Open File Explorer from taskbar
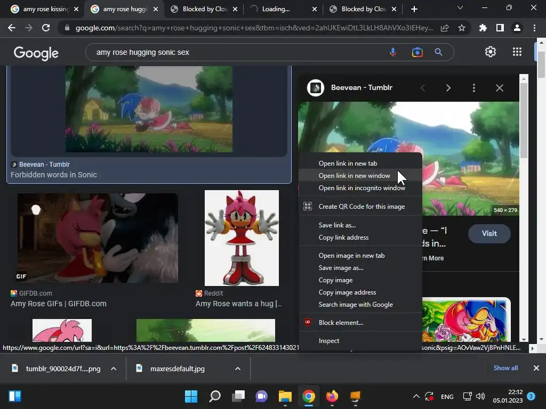Image resolution: width=546 pixels, height=409 pixels. tap(285, 396)
